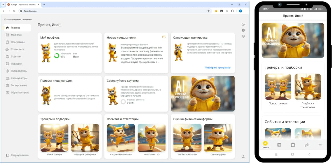Tap the Android recent apps button

click(x=276, y=154)
